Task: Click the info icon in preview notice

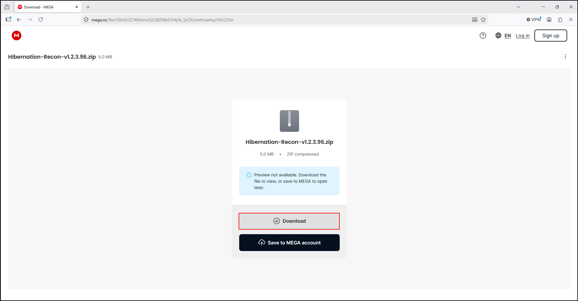Action: click(x=249, y=175)
